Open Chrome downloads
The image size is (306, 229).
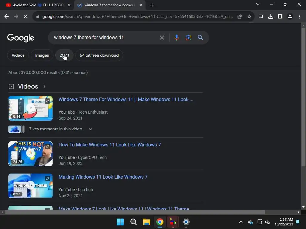pyautogui.click(x=271, y=17)
